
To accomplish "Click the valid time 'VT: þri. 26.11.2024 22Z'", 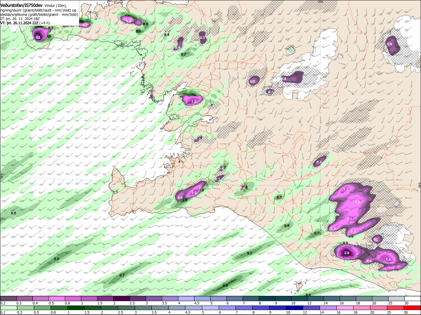I will (x=19, y=23).
